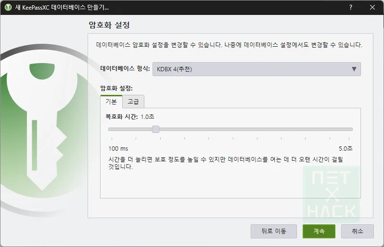The height and width of the screenshot is (247, 384).
Task: Click the note about 시간을 더 늘리면
Action: click(226, 163)
